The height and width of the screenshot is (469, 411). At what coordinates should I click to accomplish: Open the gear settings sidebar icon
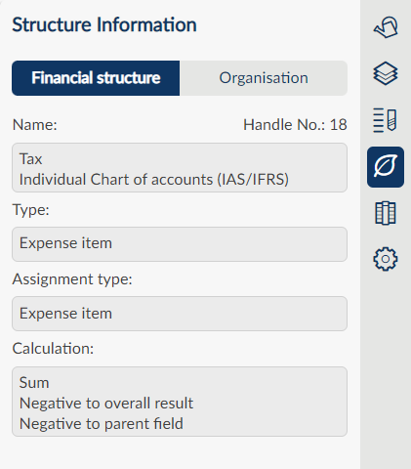386,259
